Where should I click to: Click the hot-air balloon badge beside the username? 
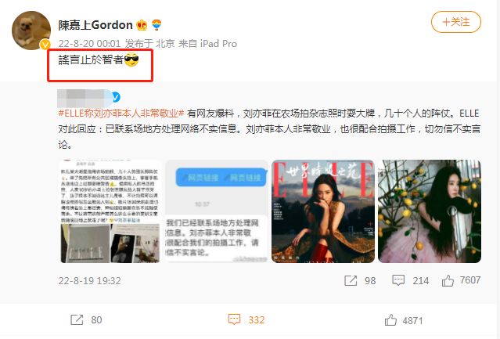click(156, 24)
